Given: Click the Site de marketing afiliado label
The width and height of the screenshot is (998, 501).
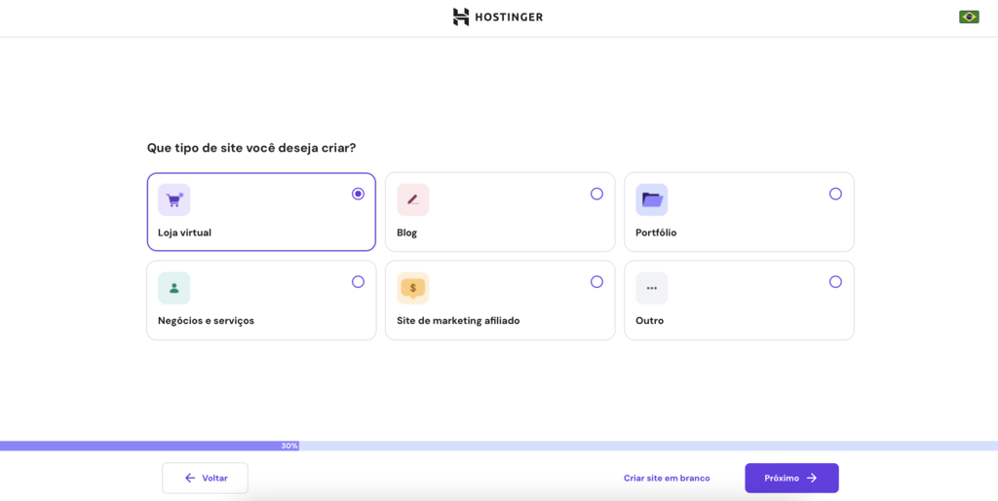Looking at the screenshot, I should coord(458,321).
